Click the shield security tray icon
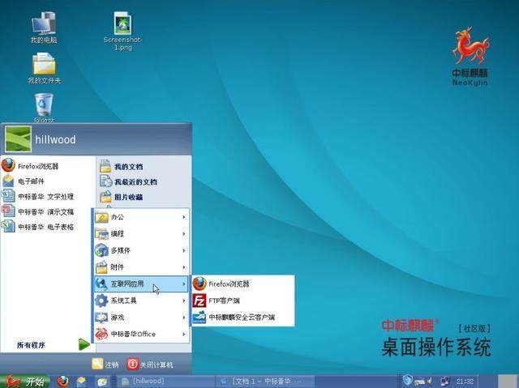The height and width of the screenshot is (388, 519). coord(408,380)
